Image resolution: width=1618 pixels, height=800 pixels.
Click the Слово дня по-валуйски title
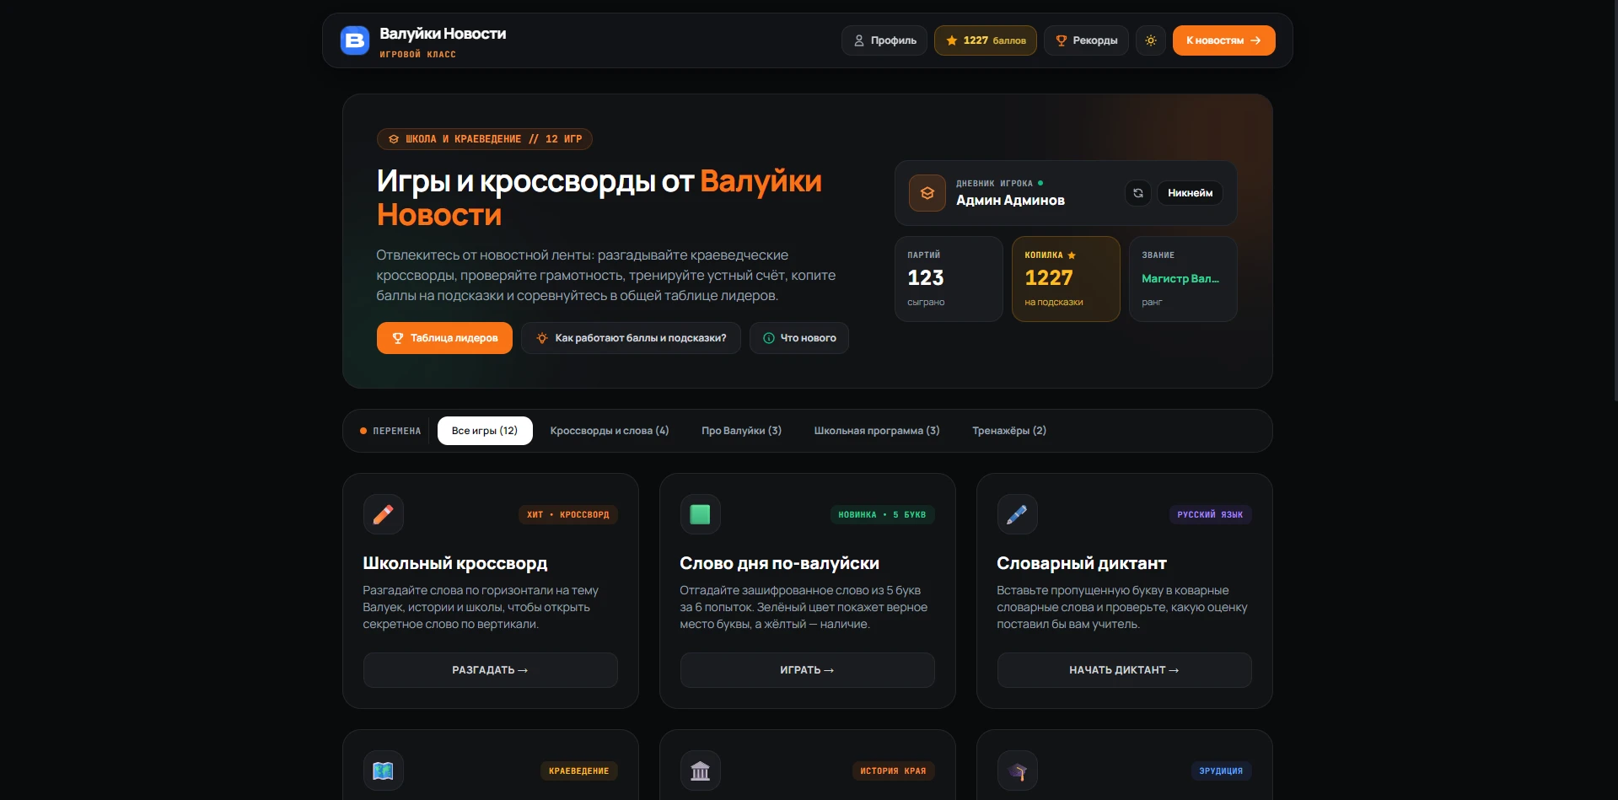click(x=780, y=563)
